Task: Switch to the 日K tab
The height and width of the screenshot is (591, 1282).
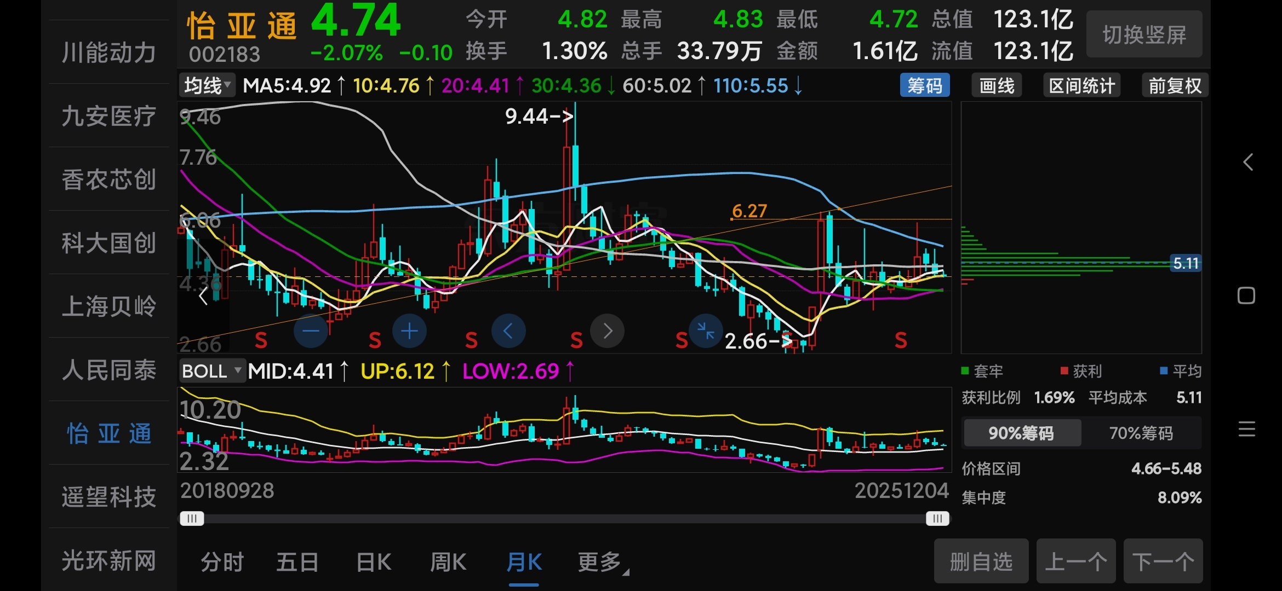Action: pos(374,563)
